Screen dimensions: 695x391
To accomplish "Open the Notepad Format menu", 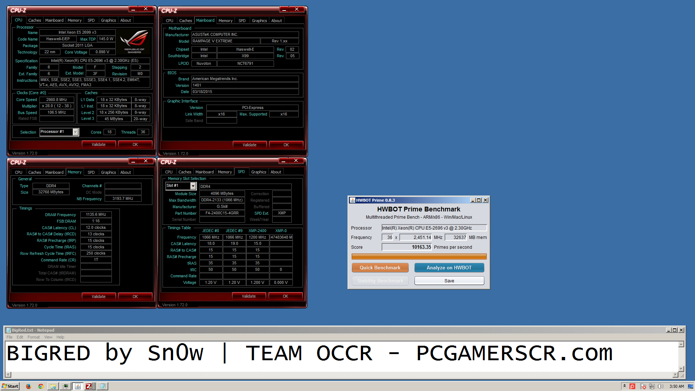I will tap(34, 337).
